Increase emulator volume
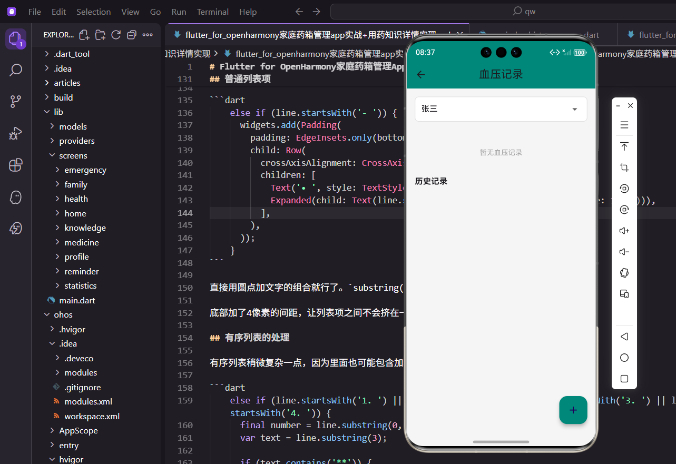 (x=624, y=231)
